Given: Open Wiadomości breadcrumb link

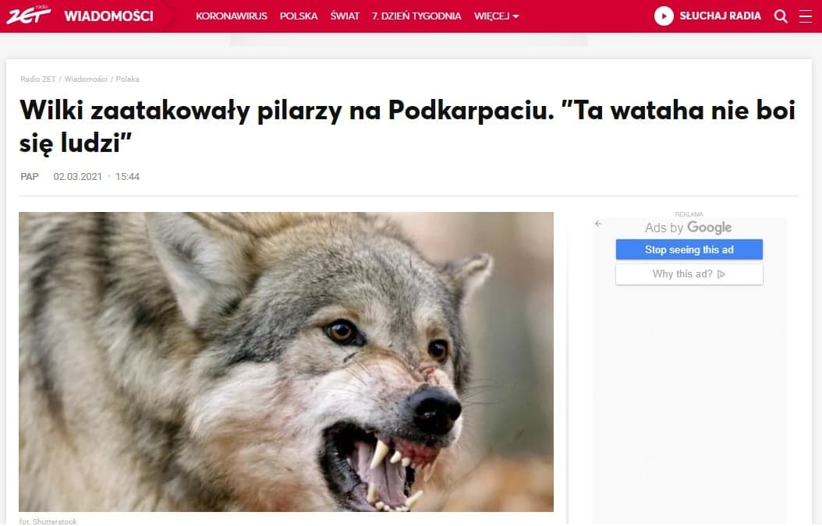Looking at the screenshot, I should [86, 79].
